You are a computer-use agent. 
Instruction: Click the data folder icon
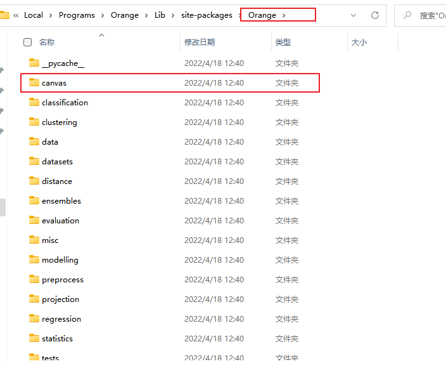point(34,141)
